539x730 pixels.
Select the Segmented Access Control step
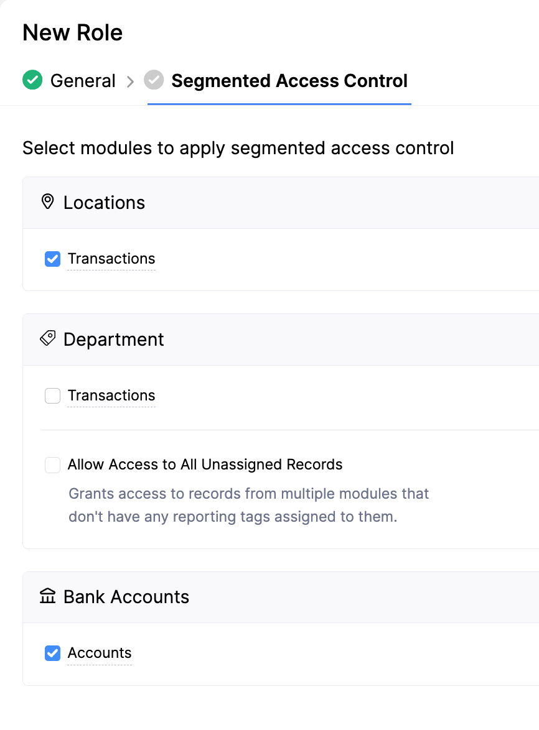[x=290, y=80]
